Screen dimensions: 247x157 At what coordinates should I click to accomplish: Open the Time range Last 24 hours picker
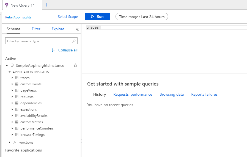[142, 17]
